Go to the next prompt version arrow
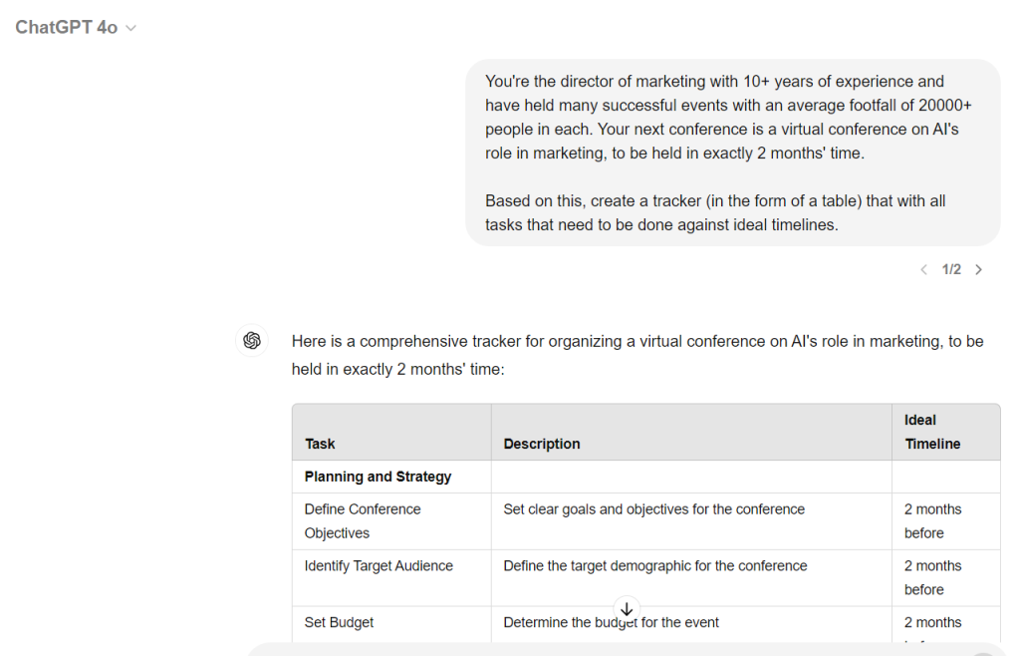Screen dimensions: 1020x656 (978, 269)
